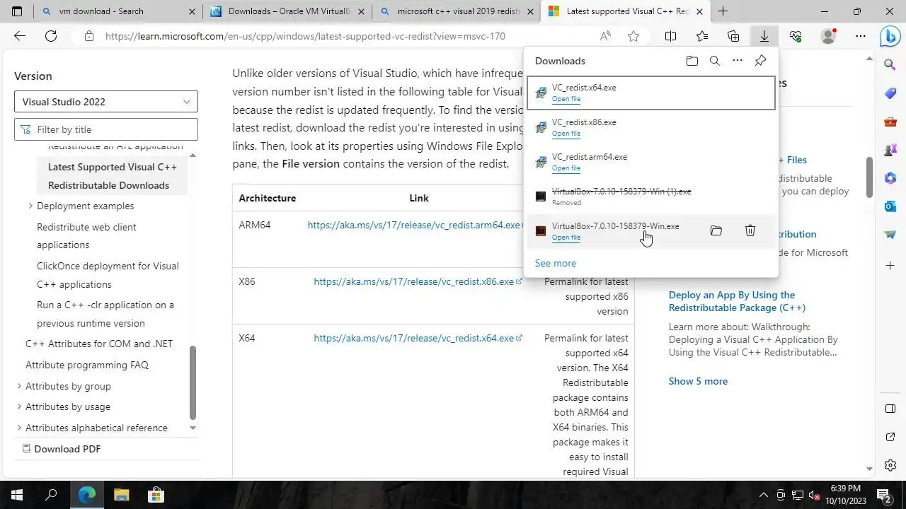Screen dimensions: 906x509
Task: Click the vc_redist.x64.exe download link
Action: pos(418,338)
